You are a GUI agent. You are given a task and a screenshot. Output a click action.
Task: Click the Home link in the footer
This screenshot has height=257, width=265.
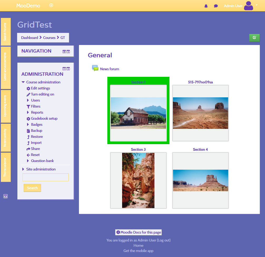point(138,245)
